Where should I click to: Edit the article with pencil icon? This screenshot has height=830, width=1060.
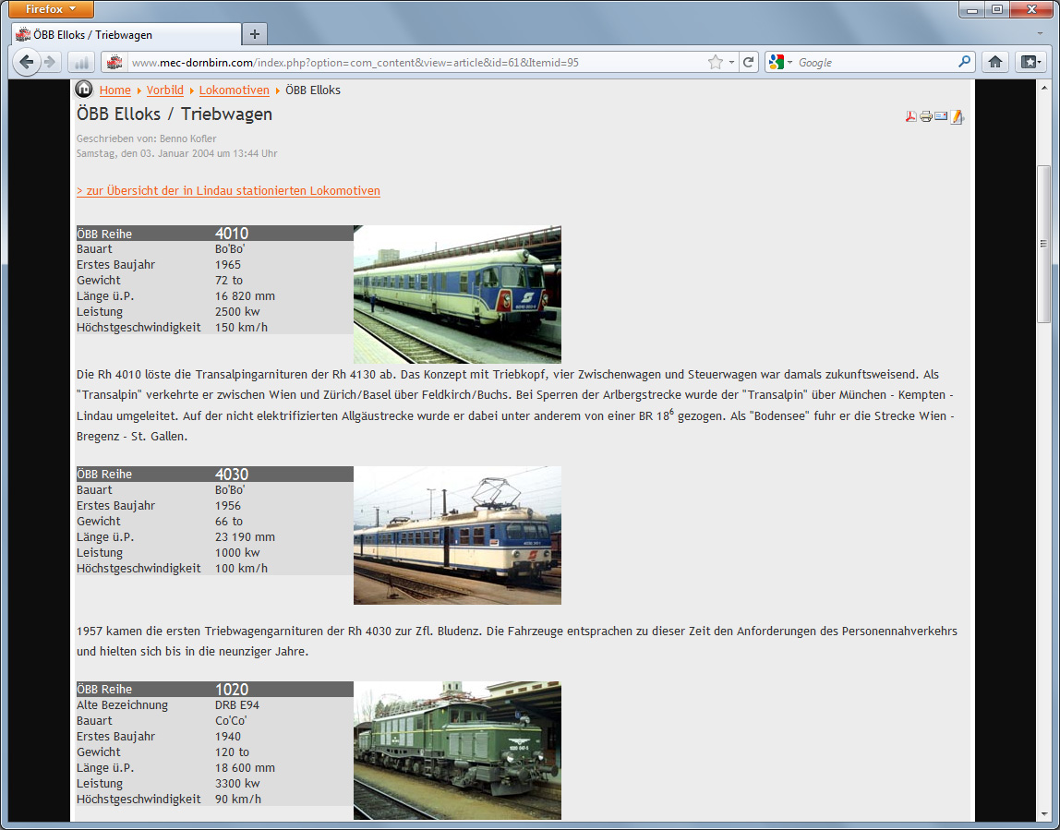click(957, 117)
